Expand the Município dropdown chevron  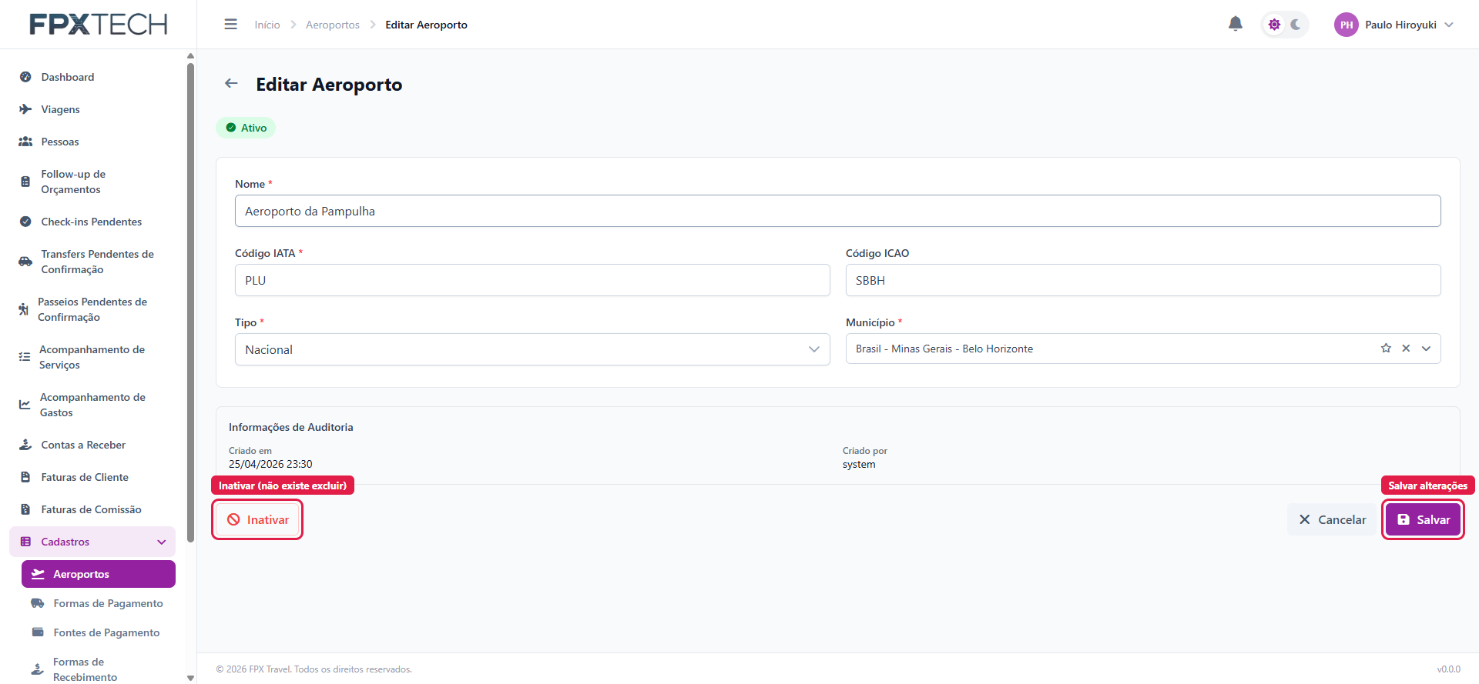(1427, 349)
